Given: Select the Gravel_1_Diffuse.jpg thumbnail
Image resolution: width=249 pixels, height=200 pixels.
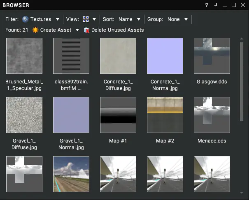Looking at the screenshot, I should 24,115.
